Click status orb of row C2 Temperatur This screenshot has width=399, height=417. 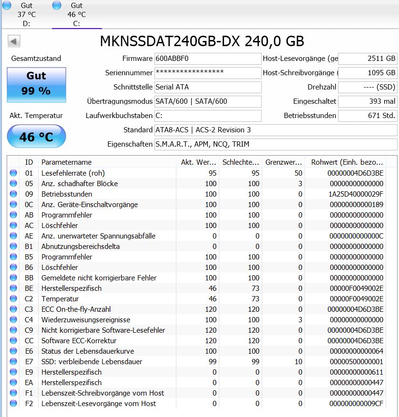click(13, 298)
